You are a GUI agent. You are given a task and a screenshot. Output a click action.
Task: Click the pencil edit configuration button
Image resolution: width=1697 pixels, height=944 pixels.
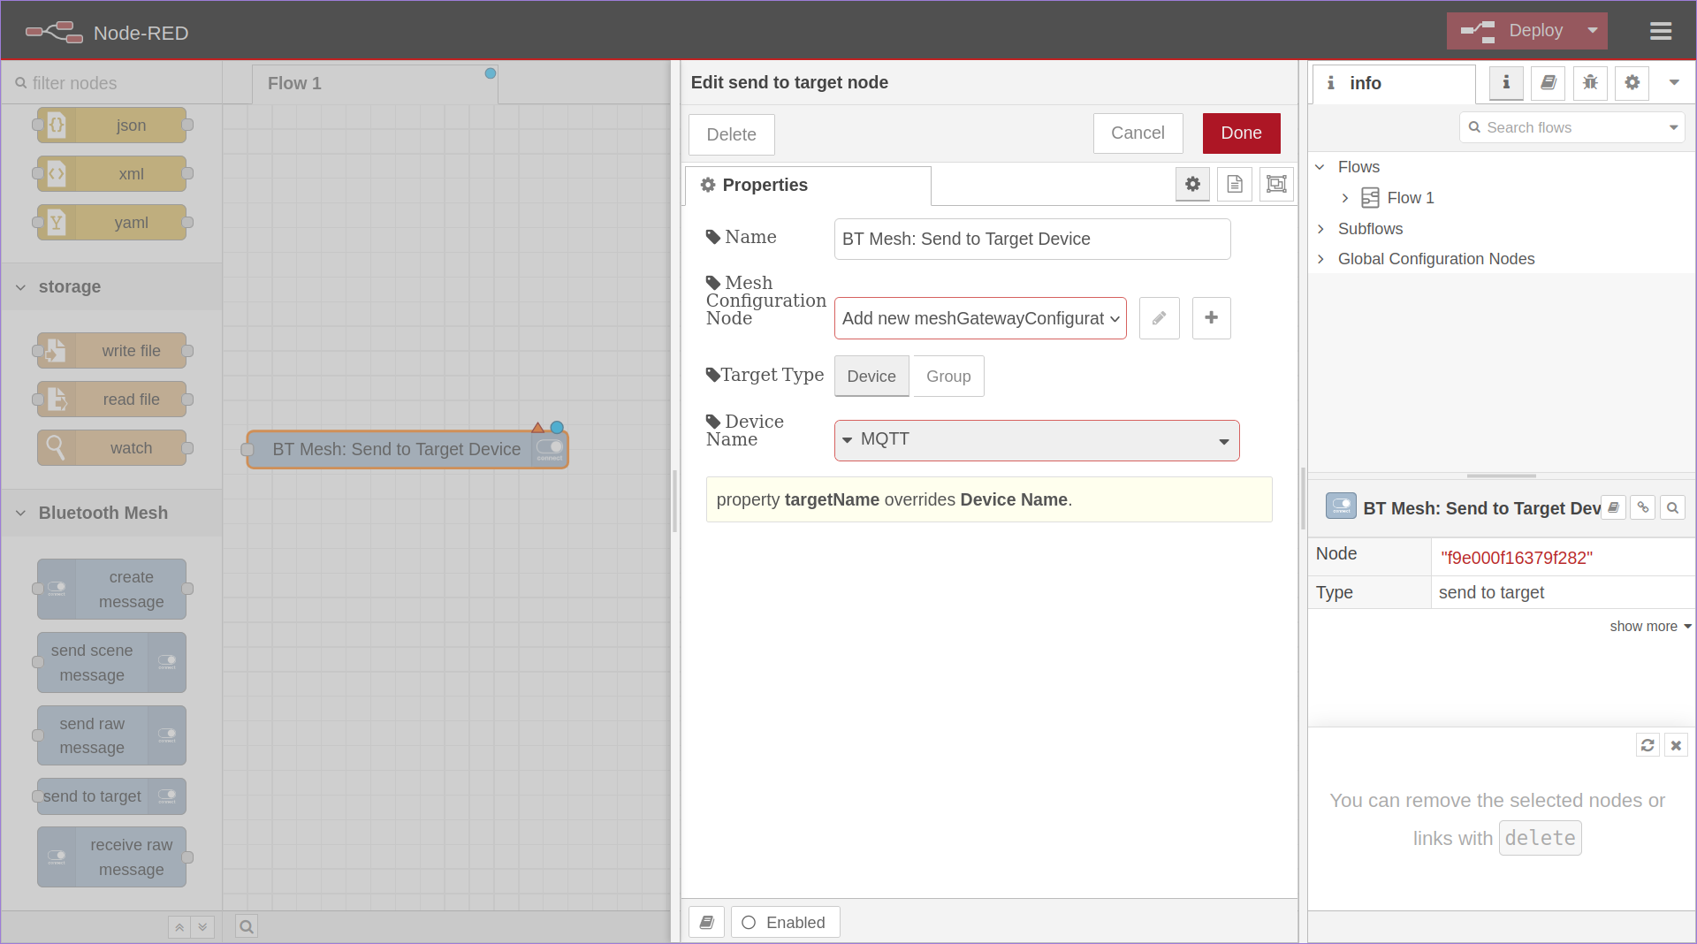point(1159,318)
